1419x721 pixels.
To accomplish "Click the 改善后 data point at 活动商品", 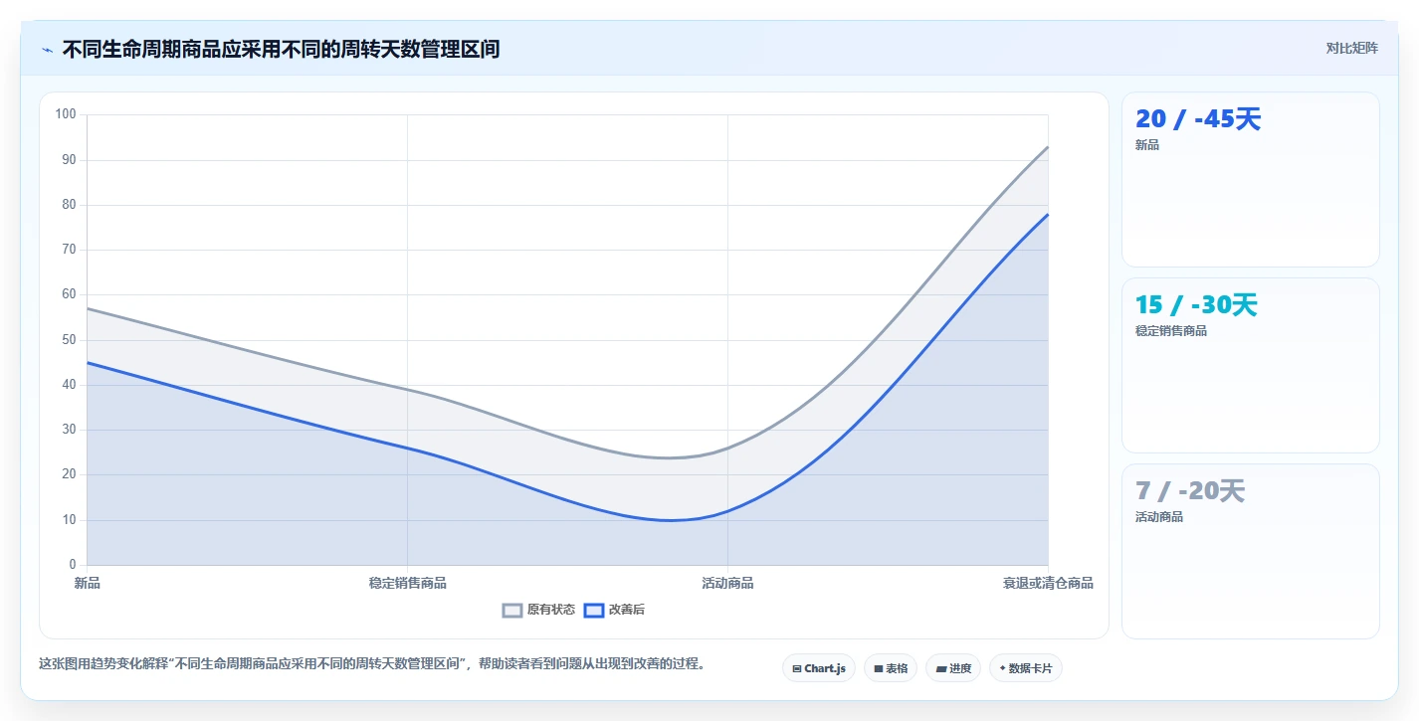I will tap(727, 511).
